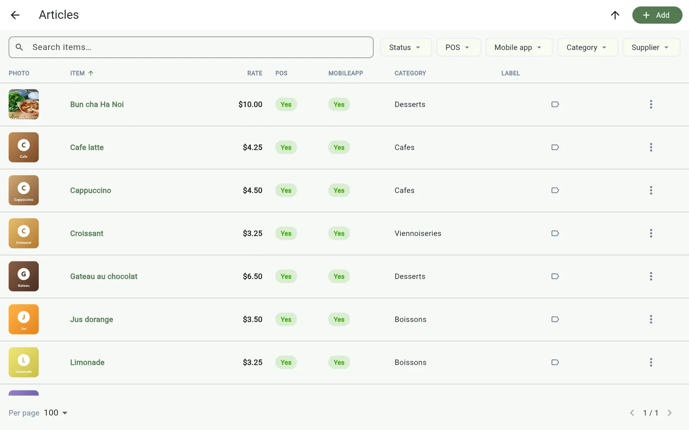Click the RATE column header
The image size is (689, 430).
[x=254, y=73]
